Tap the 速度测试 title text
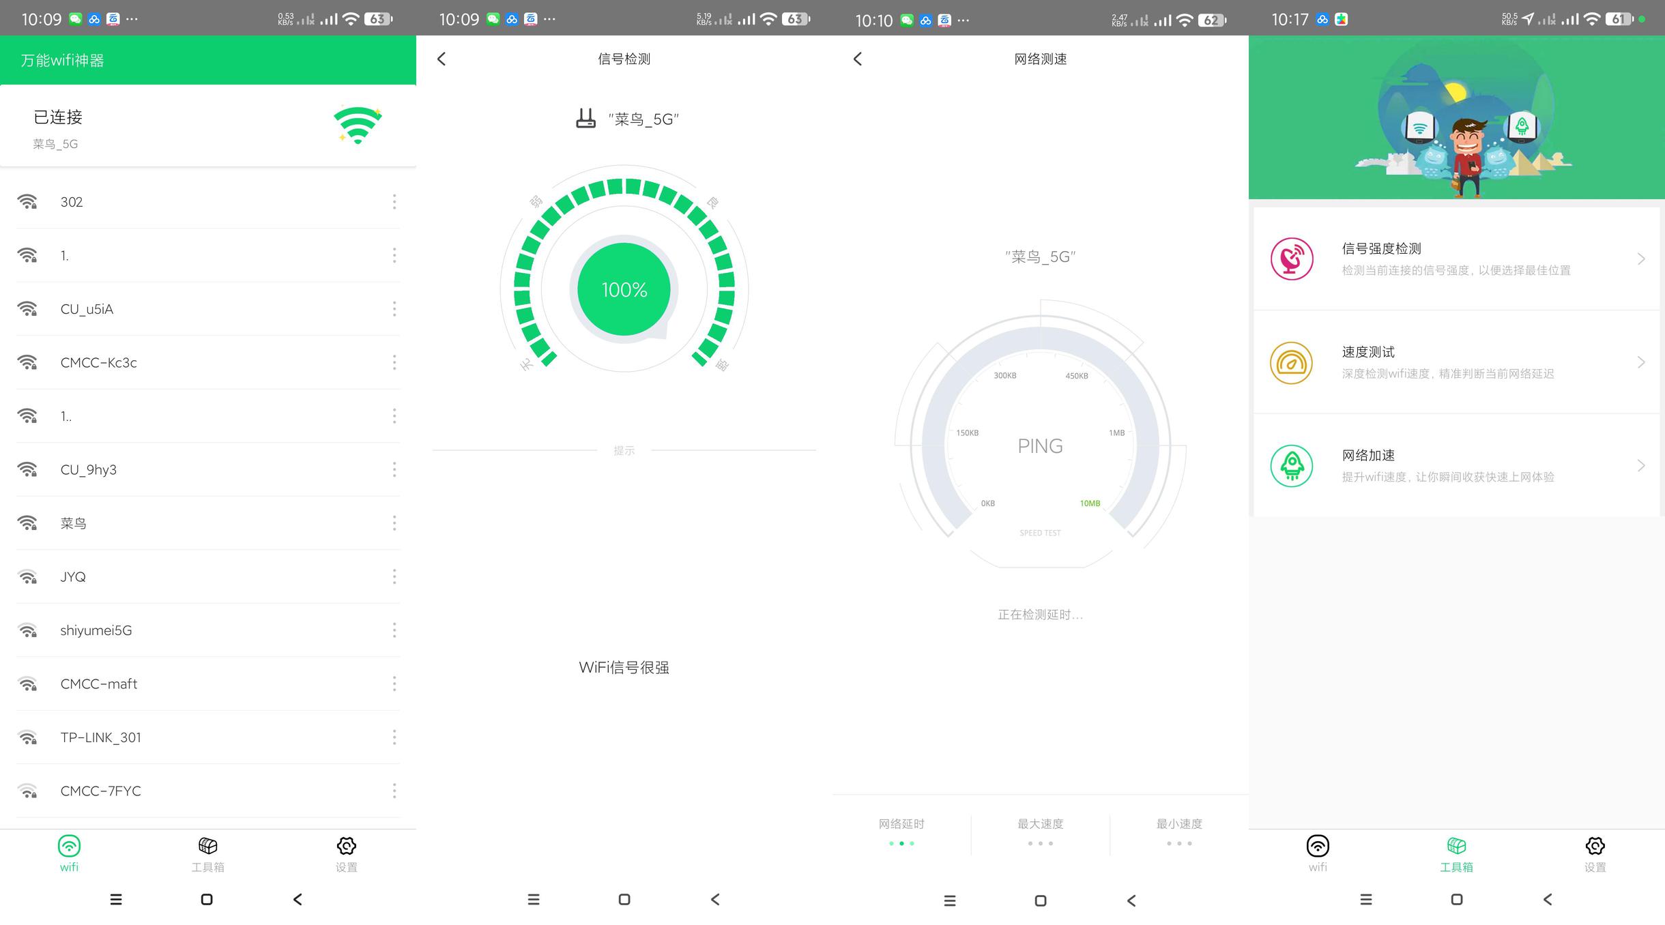The image size is (1665, 925). 1368,352
